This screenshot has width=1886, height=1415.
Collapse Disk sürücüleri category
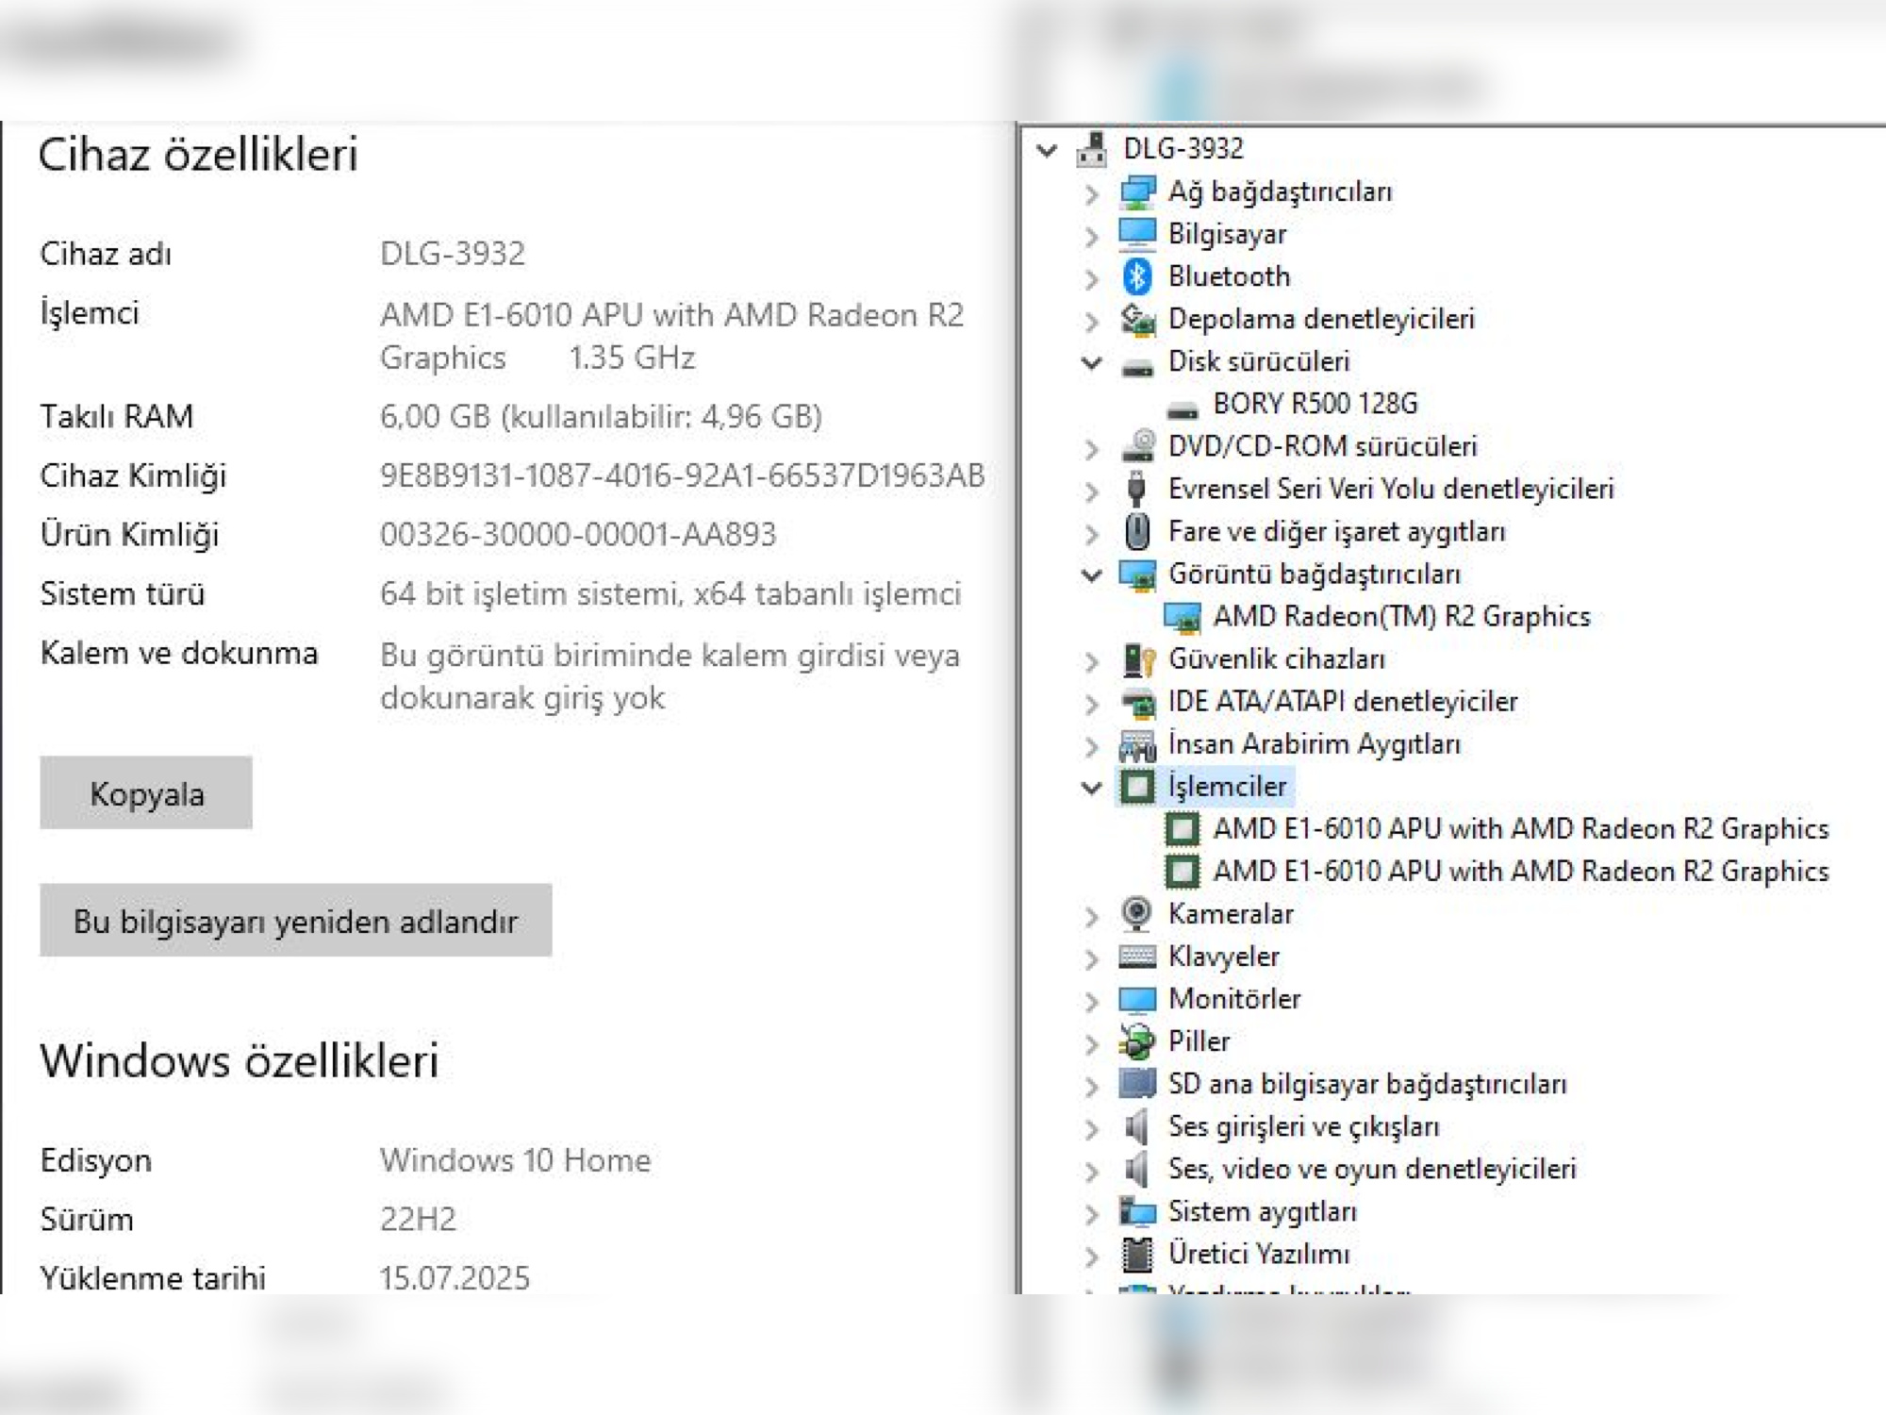pyautogui.click(x=1092, y=362)
